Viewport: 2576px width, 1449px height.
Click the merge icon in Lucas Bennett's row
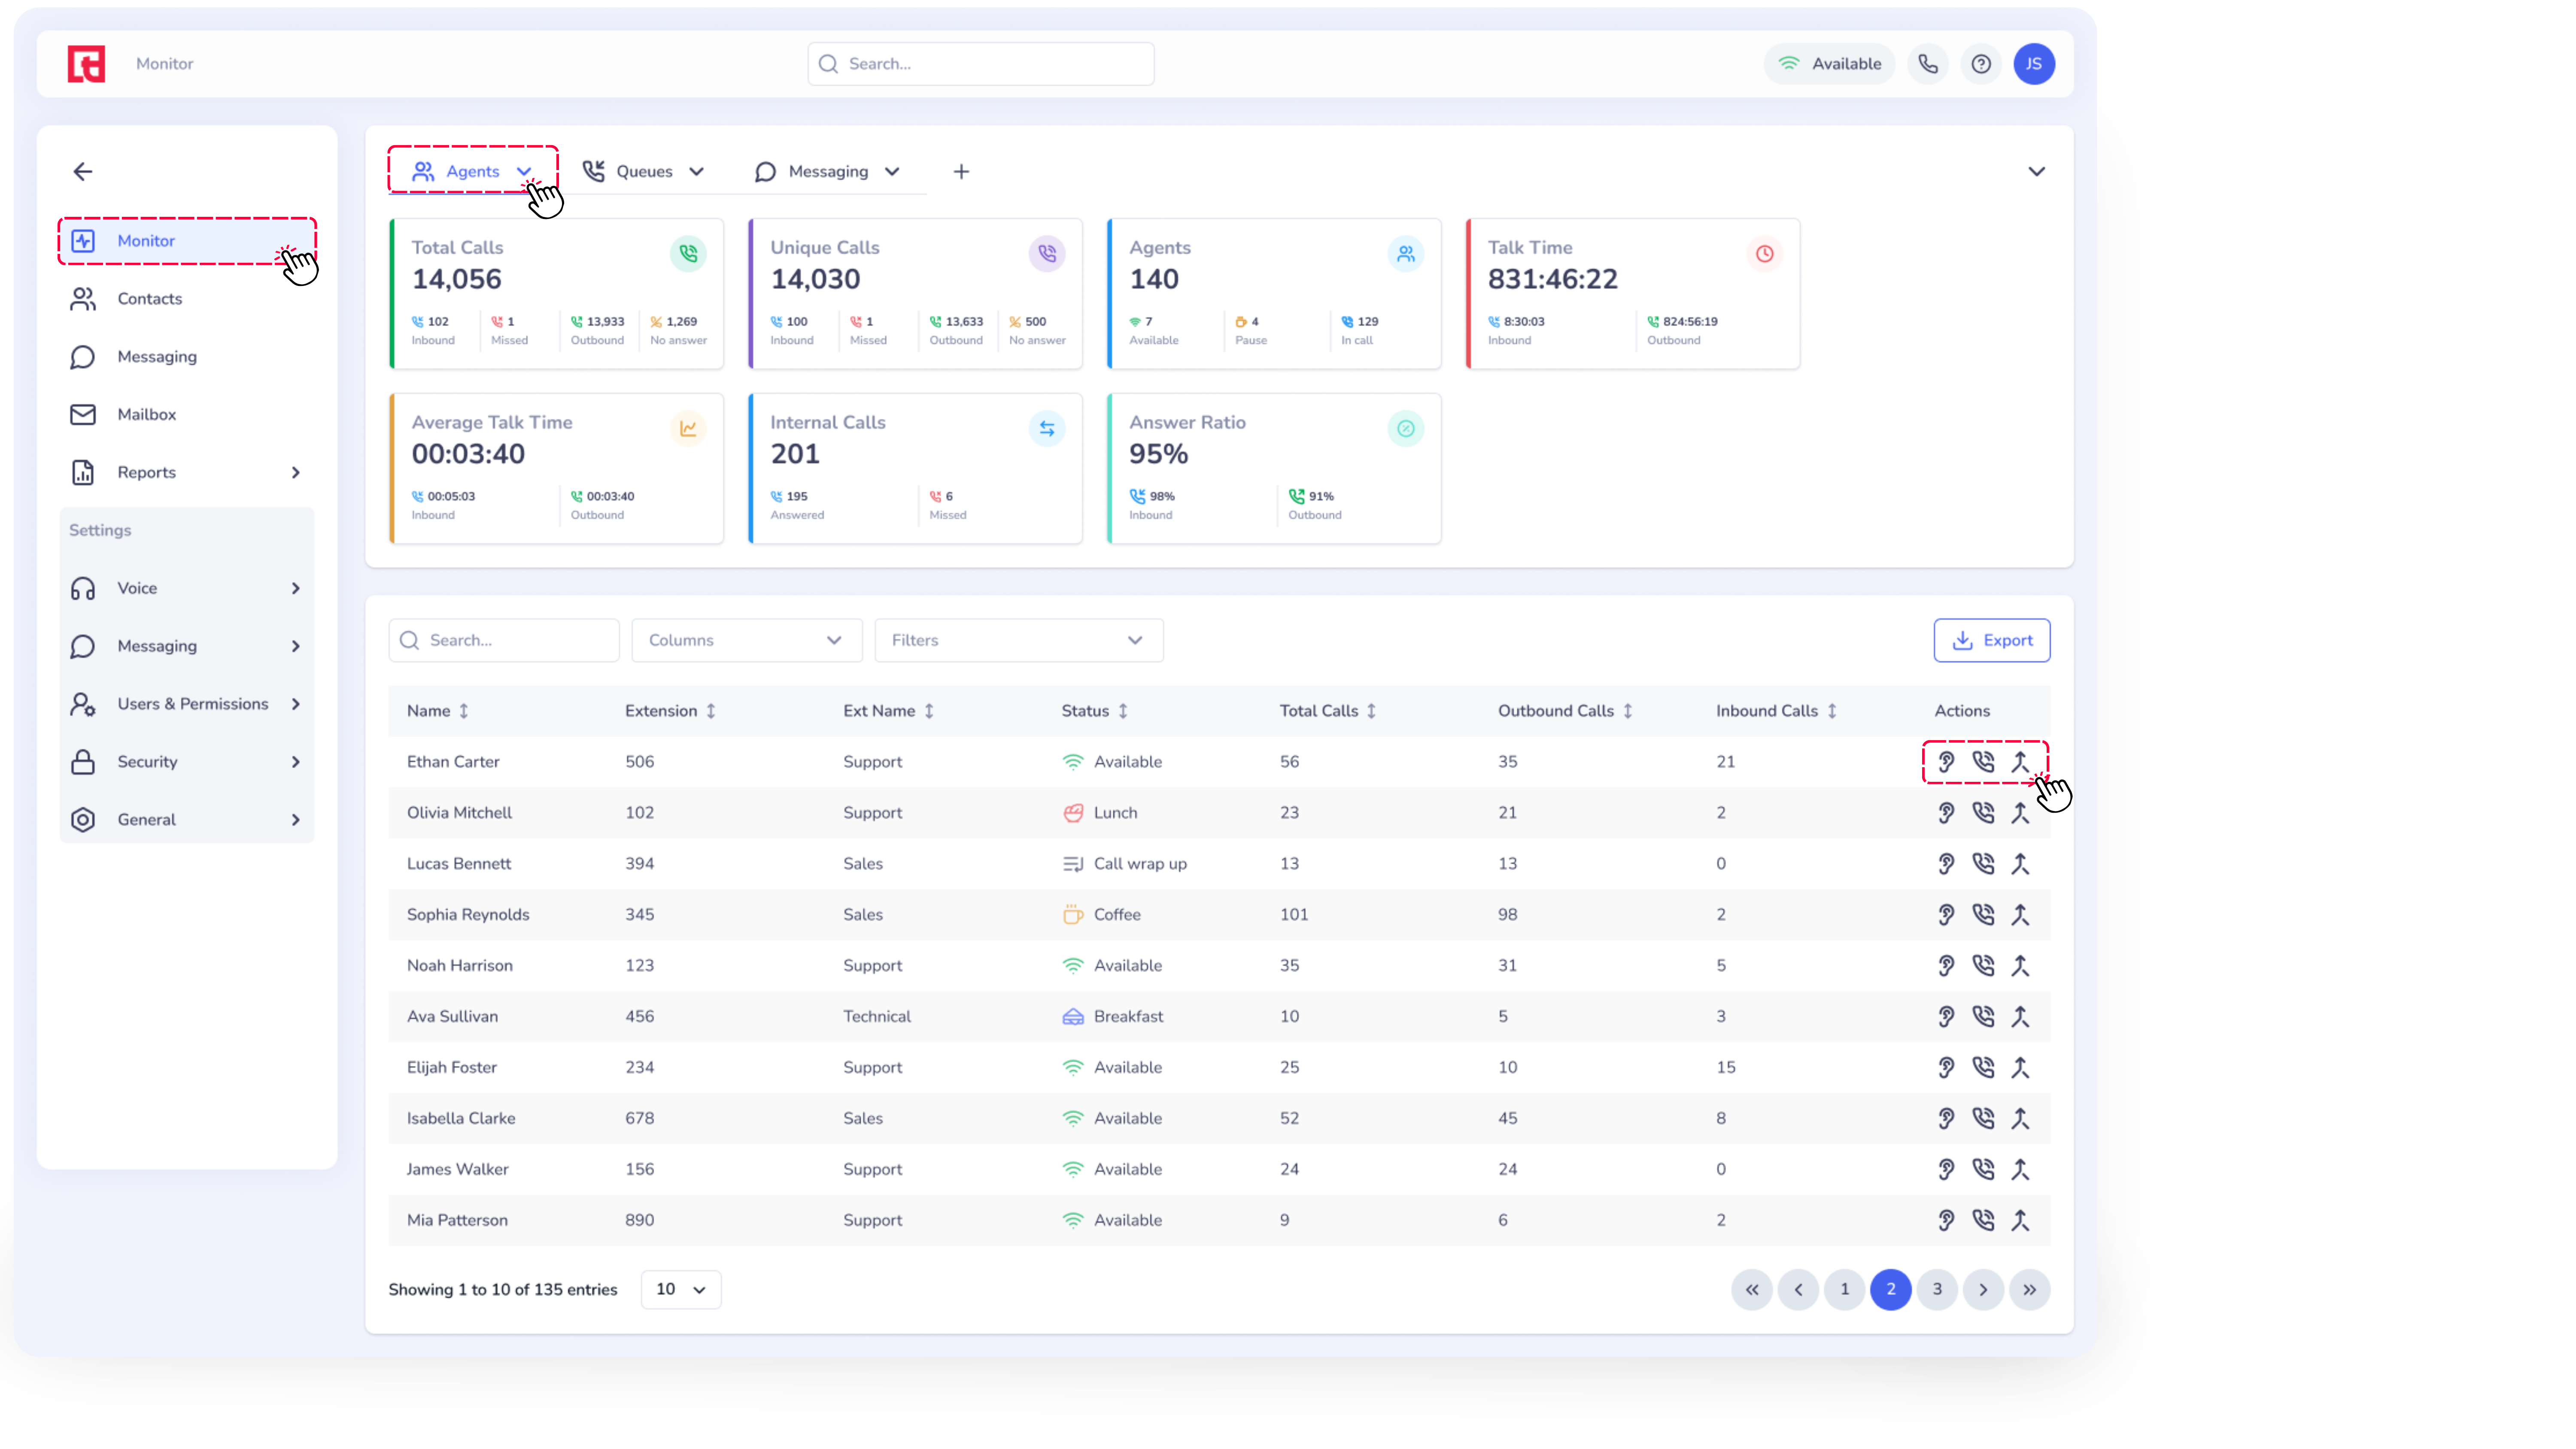click(2019, 864)
